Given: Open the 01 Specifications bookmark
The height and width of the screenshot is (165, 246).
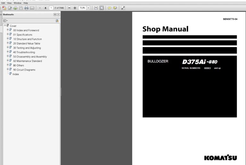Looking at the screenshot, I should tap(23, 35).
